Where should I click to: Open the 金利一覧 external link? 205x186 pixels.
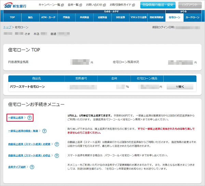75,5
